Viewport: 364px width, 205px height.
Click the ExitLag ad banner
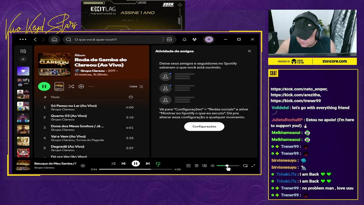point(133,15)
